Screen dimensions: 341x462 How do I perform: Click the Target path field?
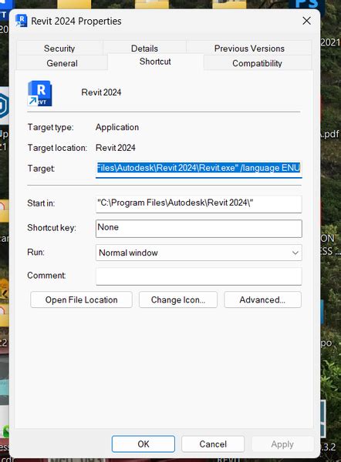tap(199, 169)
